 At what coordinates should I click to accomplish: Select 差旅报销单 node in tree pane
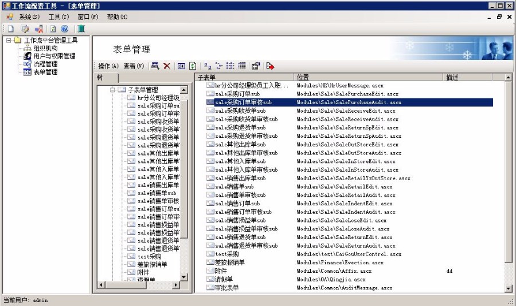tap(152, 264)
